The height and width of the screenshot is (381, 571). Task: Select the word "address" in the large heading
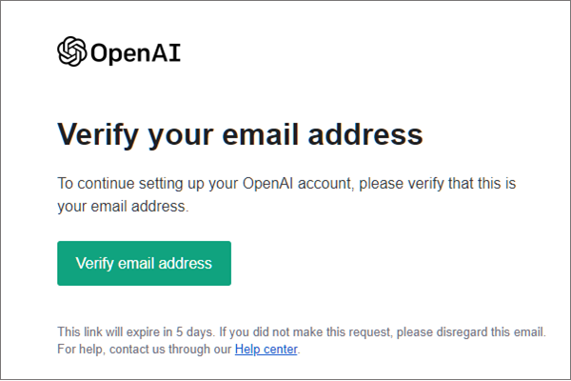pyautogui.click(x=365, y=134)
